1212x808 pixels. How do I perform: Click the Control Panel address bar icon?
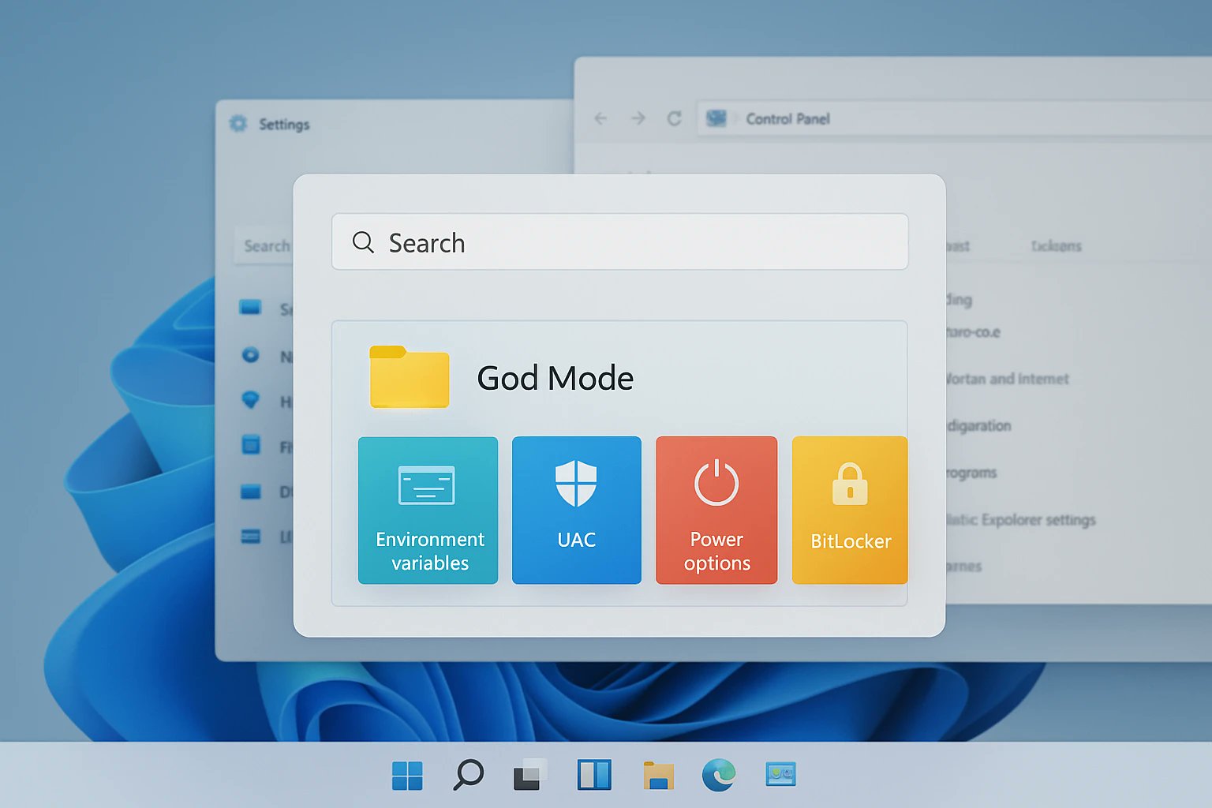716,118
